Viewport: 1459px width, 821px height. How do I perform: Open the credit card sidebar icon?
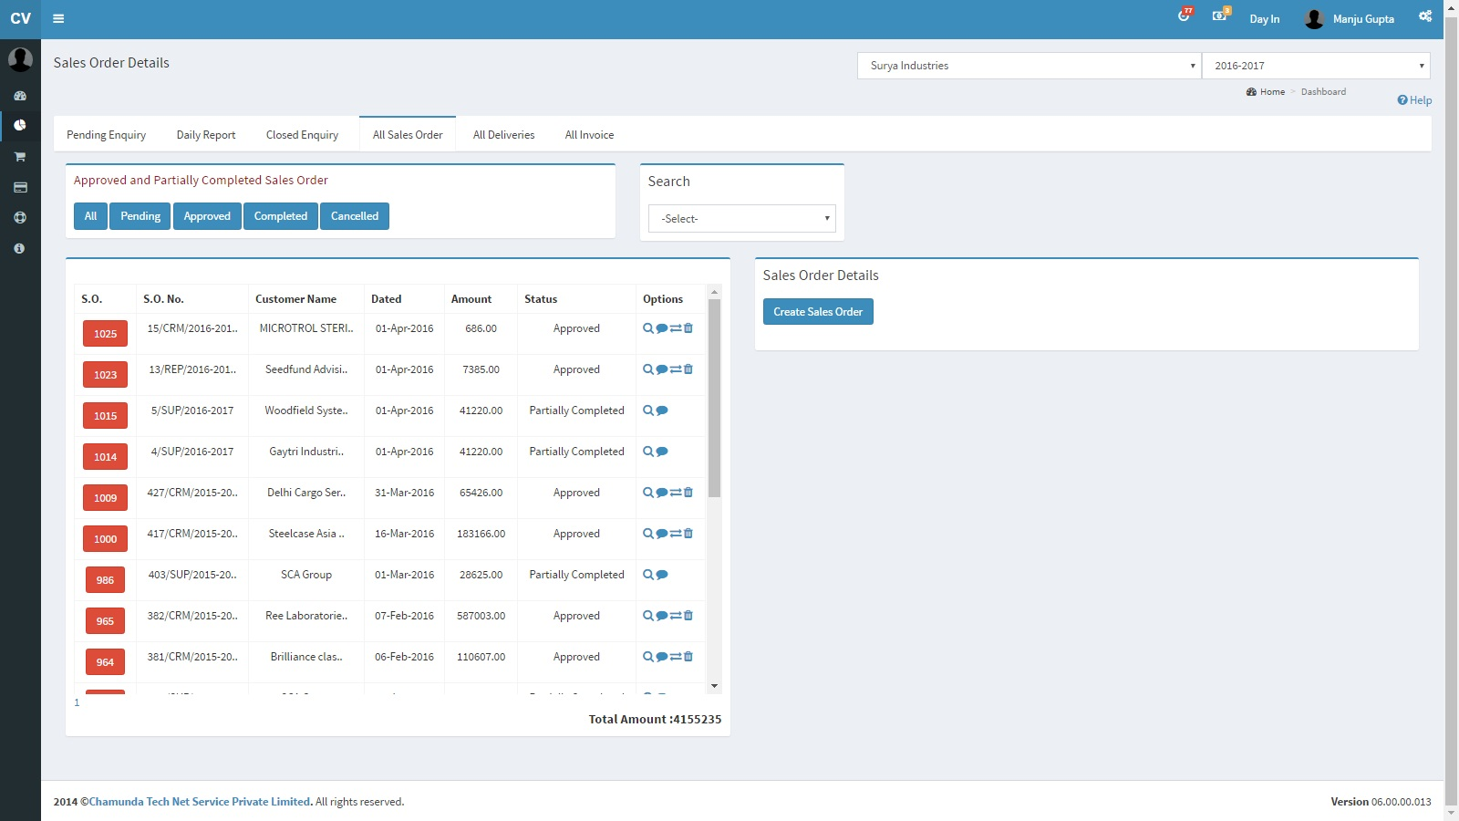(x=20, y=187)
